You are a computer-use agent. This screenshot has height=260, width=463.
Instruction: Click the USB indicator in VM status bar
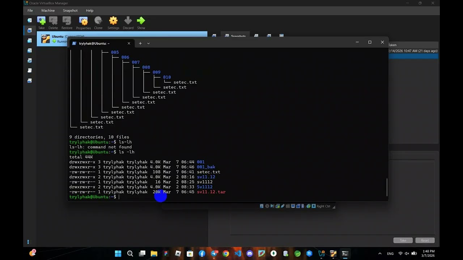coord(283,206)
